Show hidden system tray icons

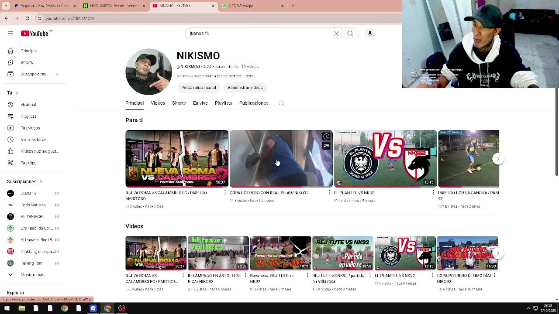click(528, 308)
